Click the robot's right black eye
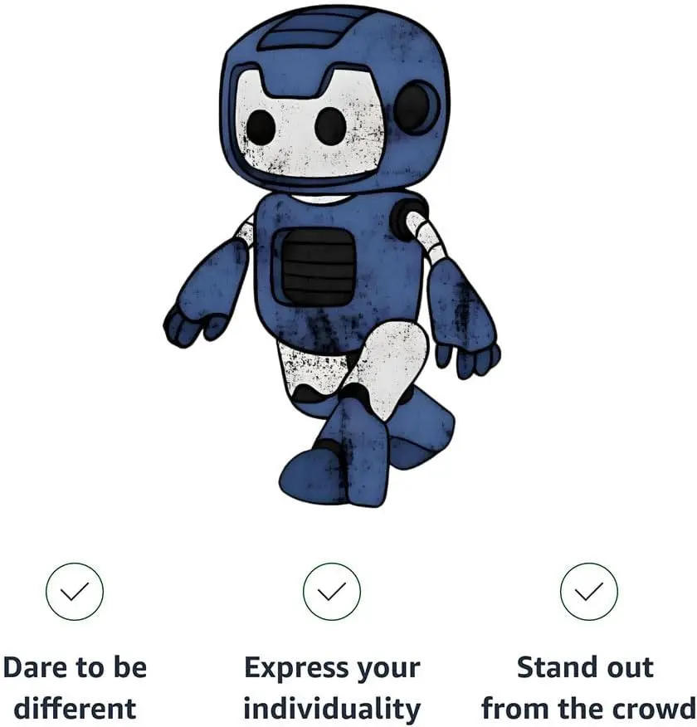Image resolution: width=697 pixels, height=727 pixels. tap(330, 125)
